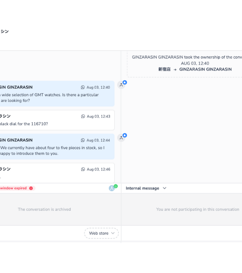Click the 新宿店 previous owner label
Image resolution: width=242 pixels, height=273 pixels.
(x=164, y=69)
